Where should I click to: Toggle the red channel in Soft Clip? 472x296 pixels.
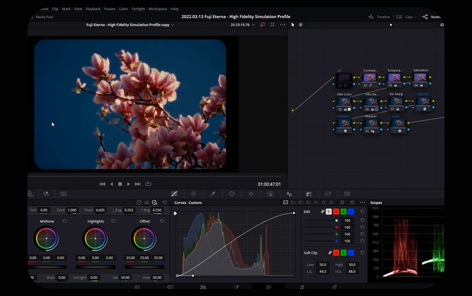click(x=336, y=253)
